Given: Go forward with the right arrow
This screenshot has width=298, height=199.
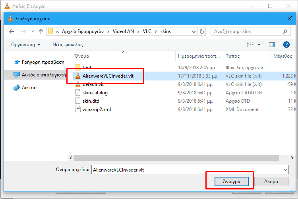Looking at the screenshot, I should tap(23, 31).
